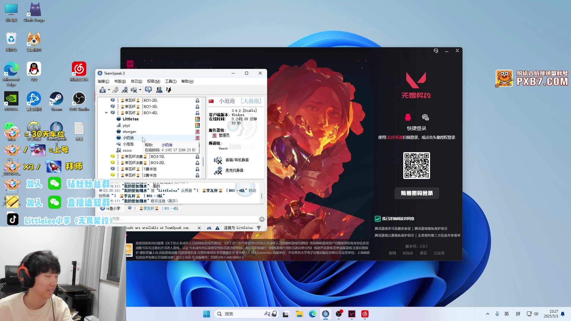Open TeamSpeak connect/disconnect toolbar icon

point(103,90)
